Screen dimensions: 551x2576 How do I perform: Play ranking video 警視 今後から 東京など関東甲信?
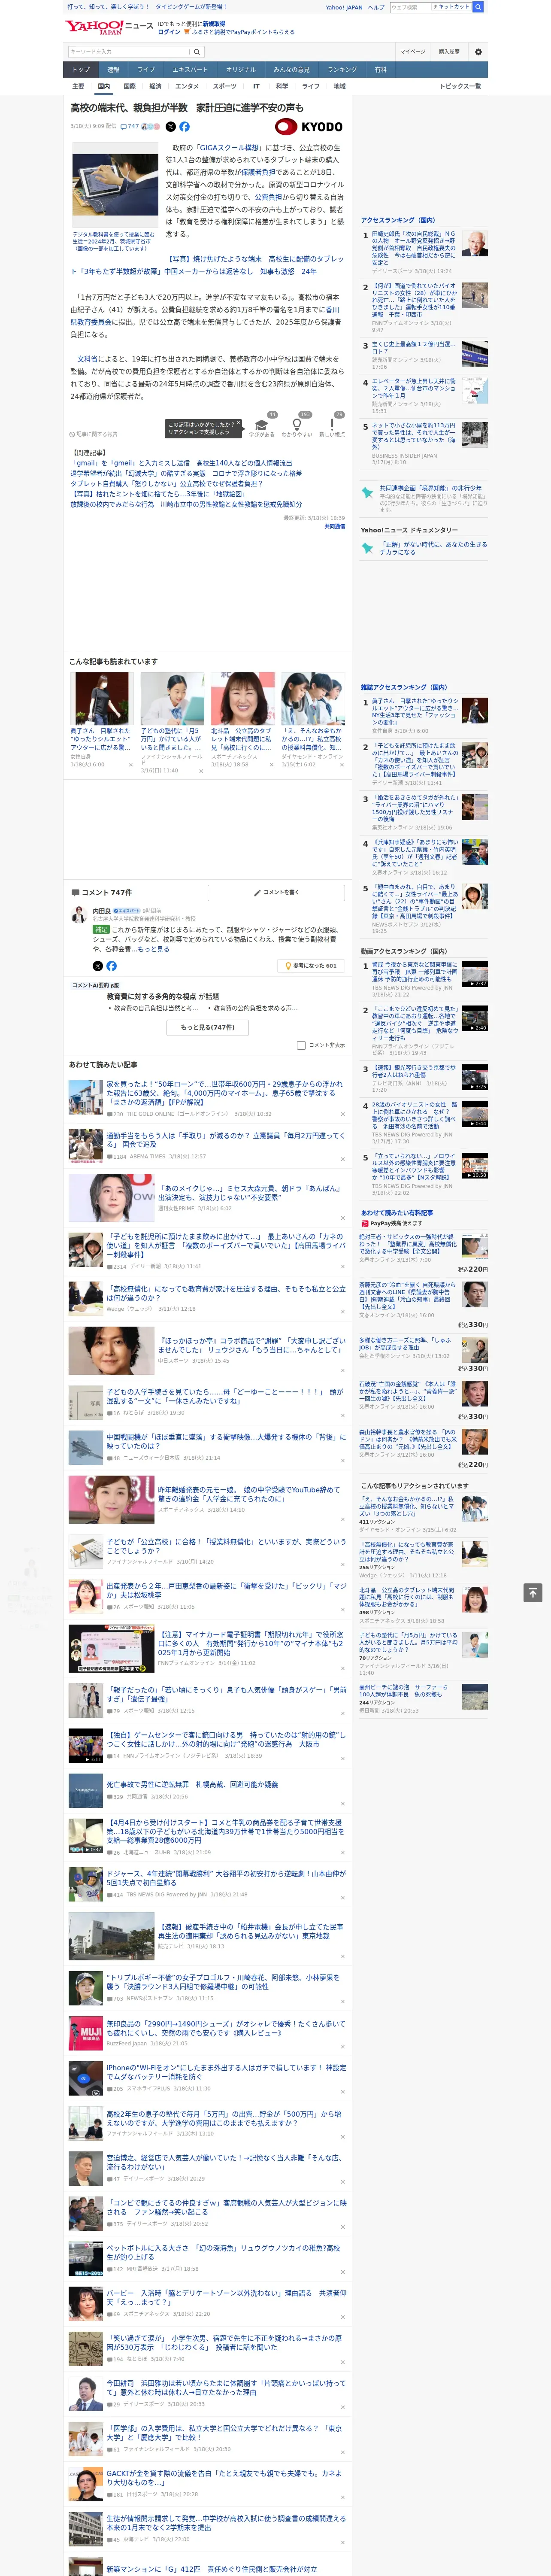475,974
